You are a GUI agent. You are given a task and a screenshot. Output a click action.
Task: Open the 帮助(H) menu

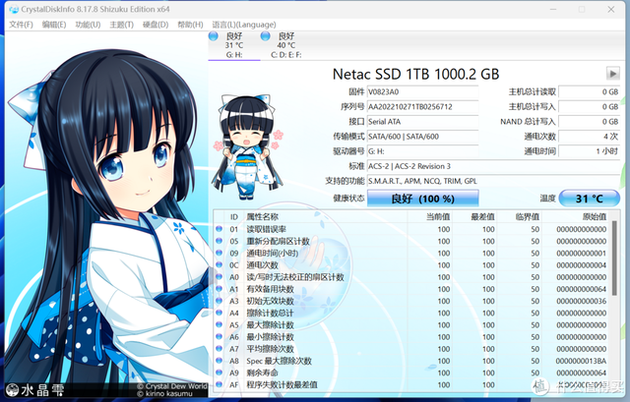pyautogui.click(x=190, y=25)
